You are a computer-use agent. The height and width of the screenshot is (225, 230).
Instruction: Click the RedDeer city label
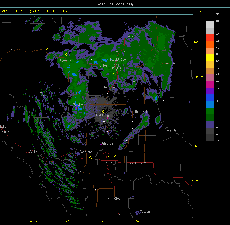coord(118,68)
